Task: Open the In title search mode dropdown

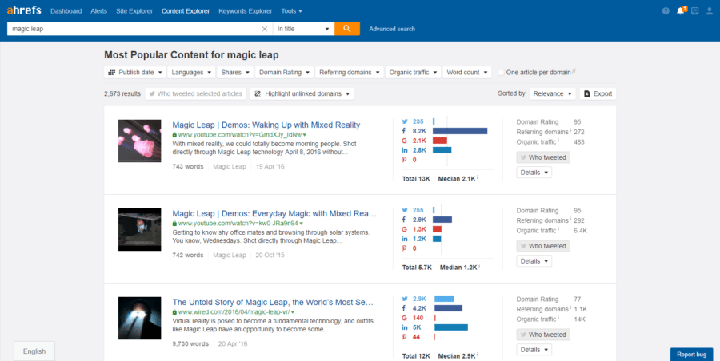Action: point(303,29)
